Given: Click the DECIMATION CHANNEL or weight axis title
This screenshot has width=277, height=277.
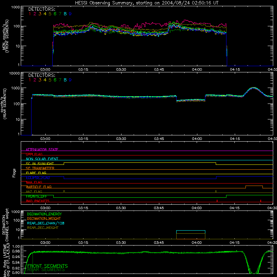Looking at the screenshot, I should [5, 225].
